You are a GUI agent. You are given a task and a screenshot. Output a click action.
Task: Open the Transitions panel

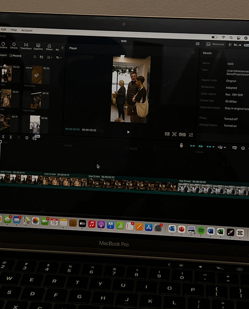tap(26, 46)
